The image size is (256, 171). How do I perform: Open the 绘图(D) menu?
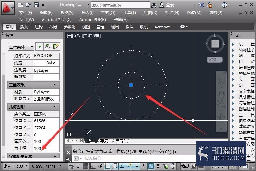(x=150, y=13)
